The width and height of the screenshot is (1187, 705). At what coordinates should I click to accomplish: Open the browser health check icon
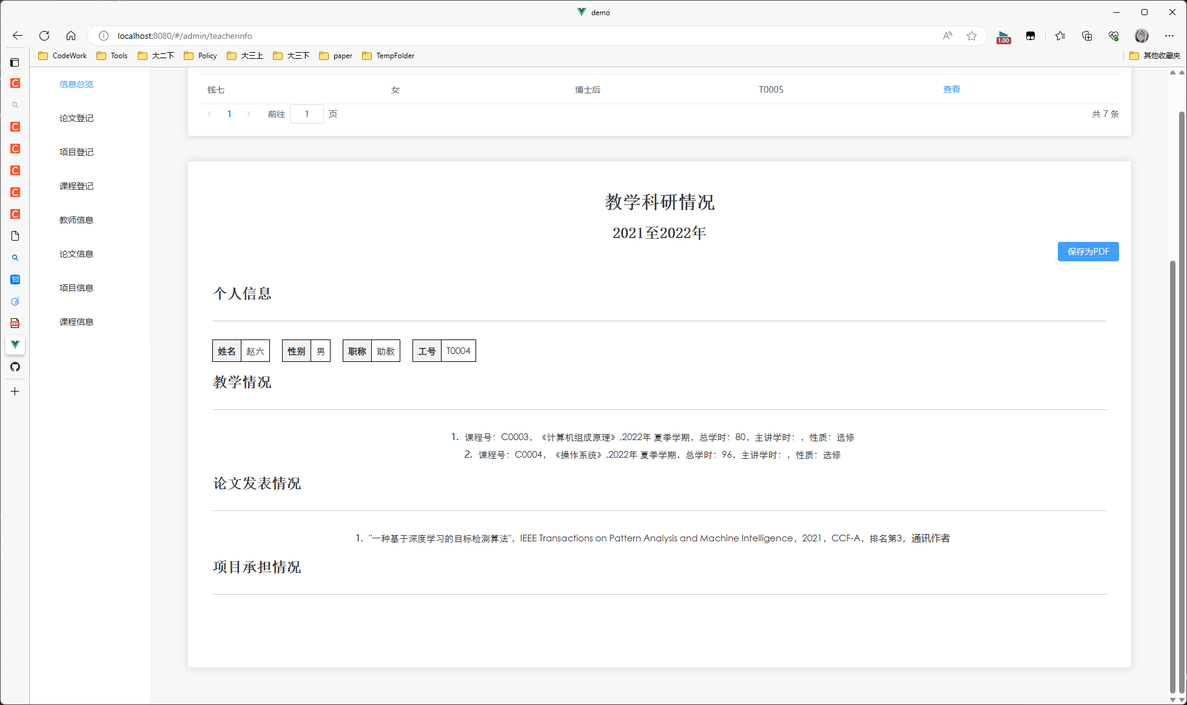[1114, 36]
